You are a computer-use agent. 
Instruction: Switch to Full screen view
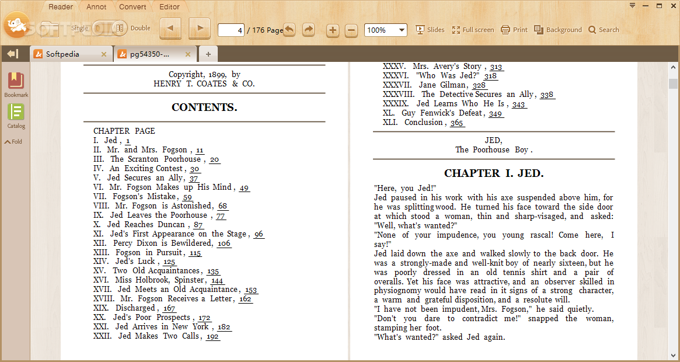tap(473, 30)
